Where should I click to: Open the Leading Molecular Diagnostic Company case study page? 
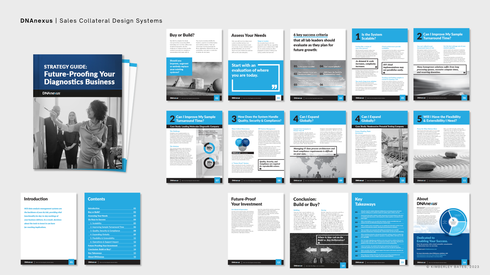(194, 147)
